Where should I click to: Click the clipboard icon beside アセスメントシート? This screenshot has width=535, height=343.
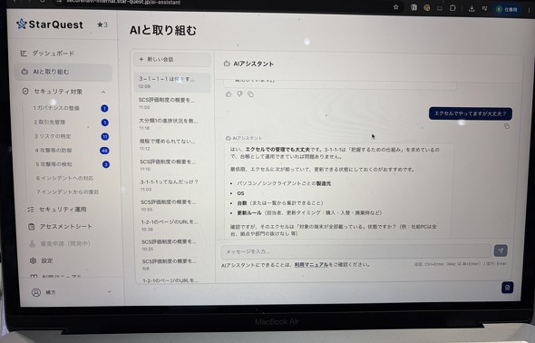point(31,227)
